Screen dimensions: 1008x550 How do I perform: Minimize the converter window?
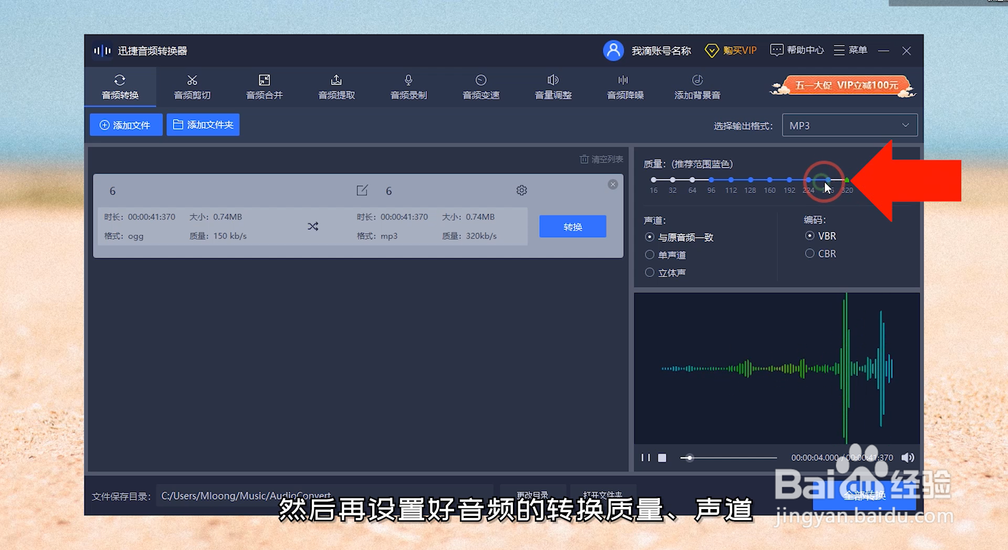tap(884, 51)
